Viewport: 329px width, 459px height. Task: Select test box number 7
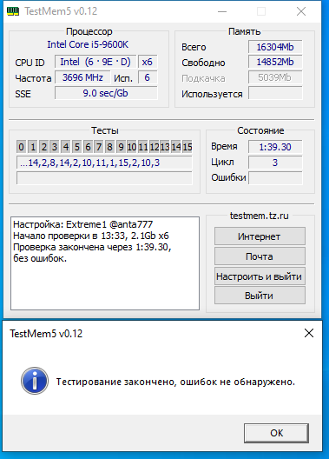99,147
